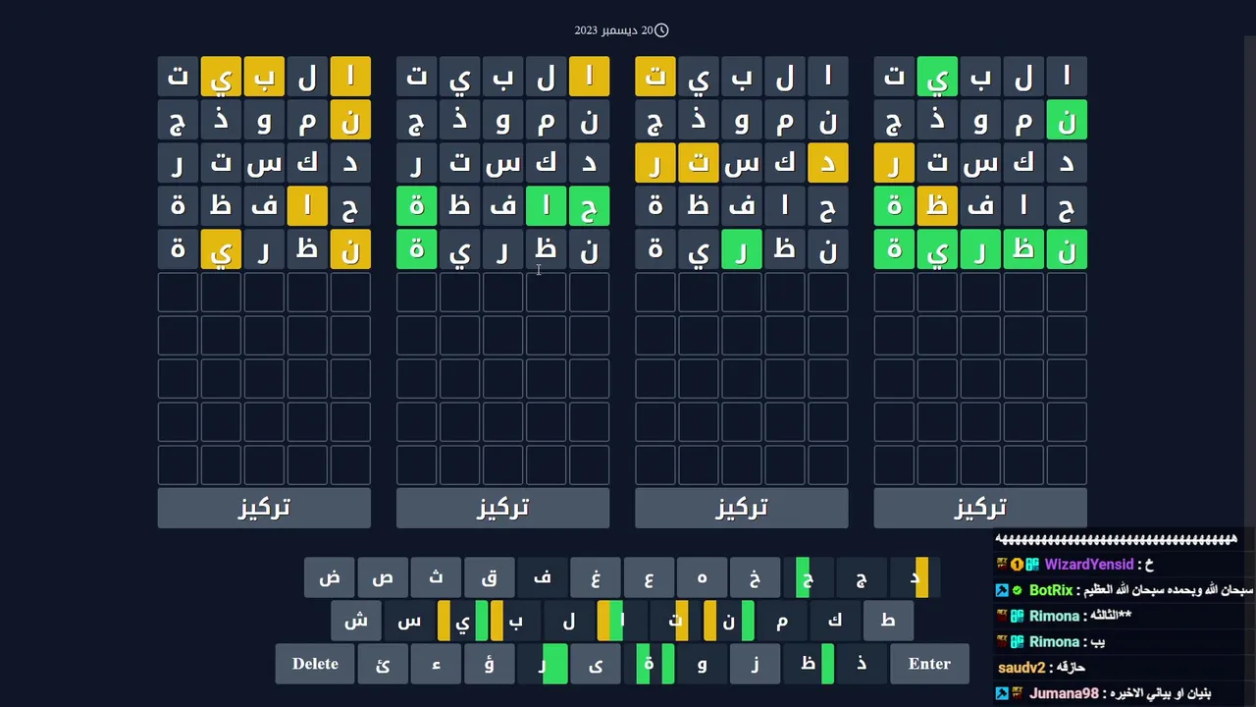
Task: Tap the green-marked ح key
Action: [808, 577]
